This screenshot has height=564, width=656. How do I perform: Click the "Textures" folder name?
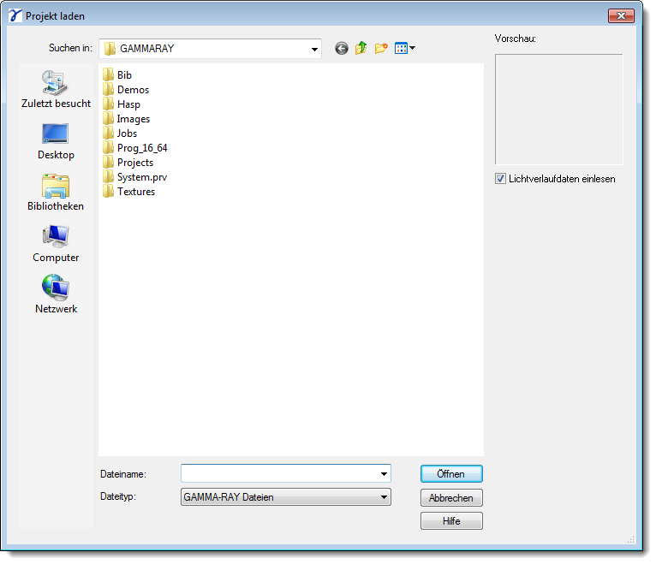[136, 192]
